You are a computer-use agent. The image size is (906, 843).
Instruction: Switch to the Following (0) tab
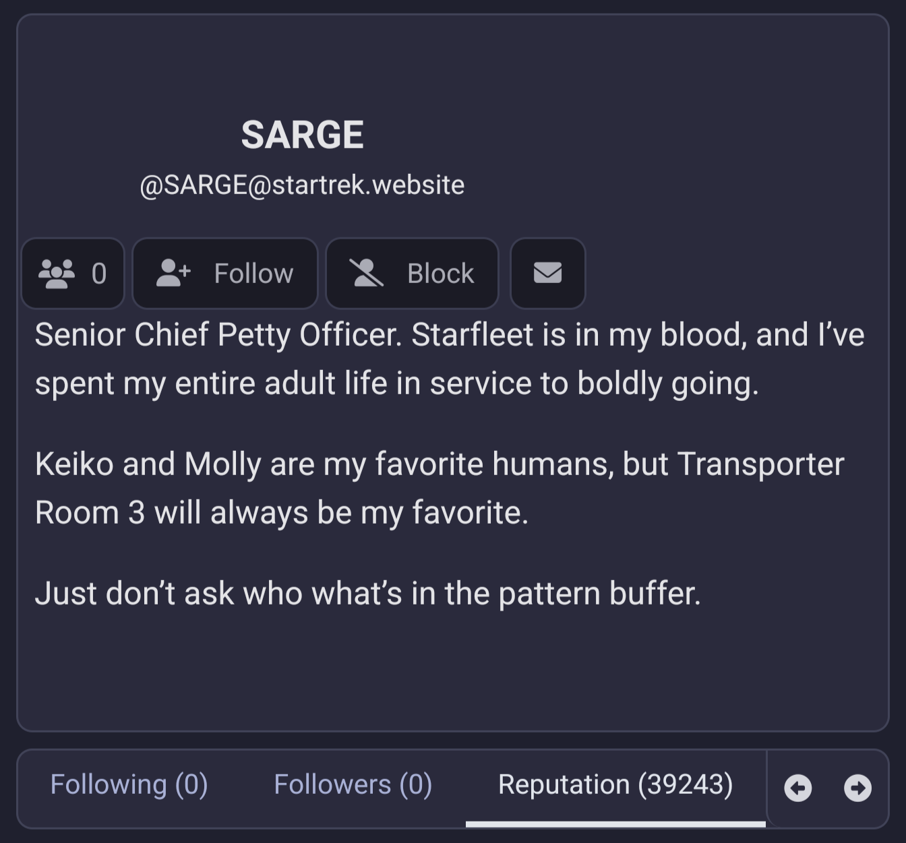click(x=129, y=784)
